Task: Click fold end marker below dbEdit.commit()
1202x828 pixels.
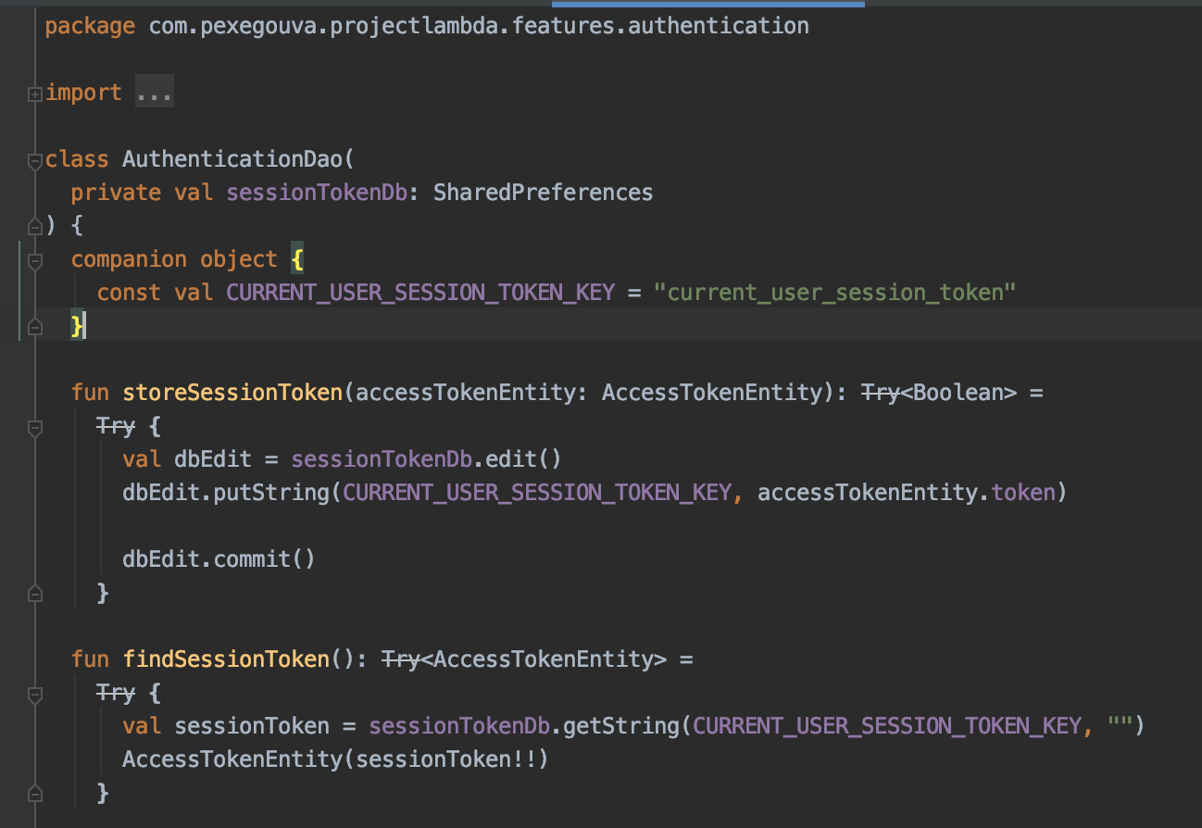Action: point(34,593)
